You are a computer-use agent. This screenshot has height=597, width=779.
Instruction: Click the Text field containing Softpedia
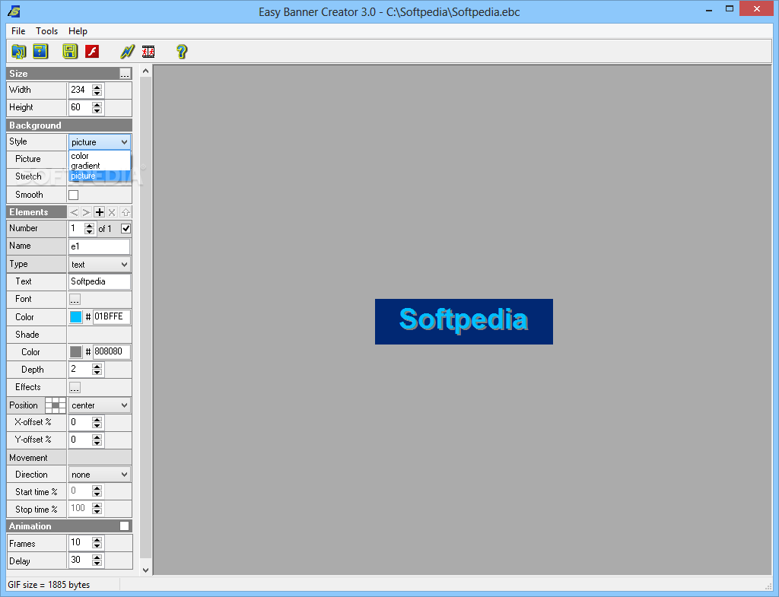[100, 281]
